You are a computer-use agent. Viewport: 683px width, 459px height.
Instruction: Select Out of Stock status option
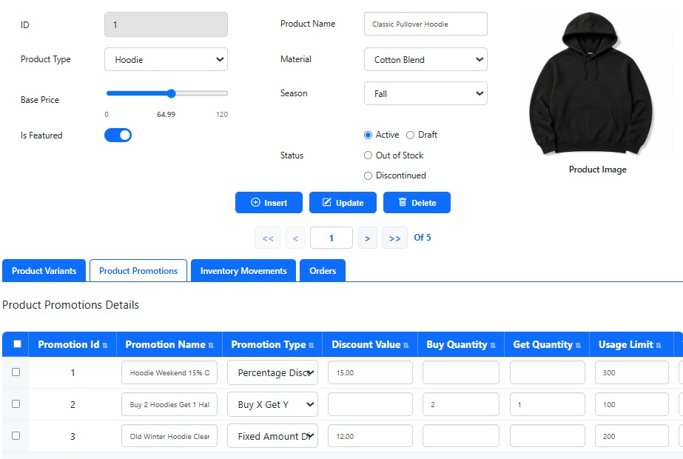point(368,155)
